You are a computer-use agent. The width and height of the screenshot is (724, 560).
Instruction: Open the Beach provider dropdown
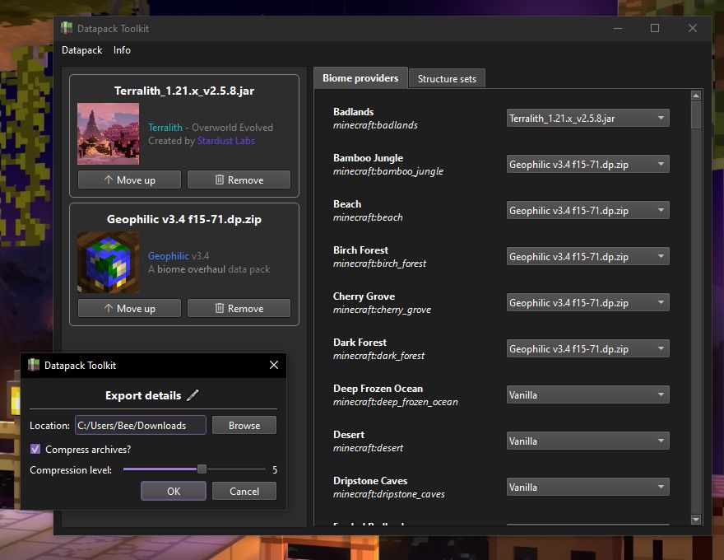(587, 210)
